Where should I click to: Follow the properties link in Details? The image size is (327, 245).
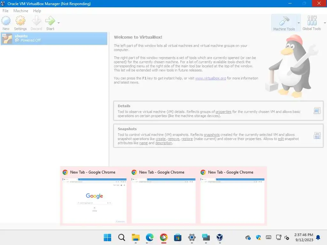coord(223,112)
